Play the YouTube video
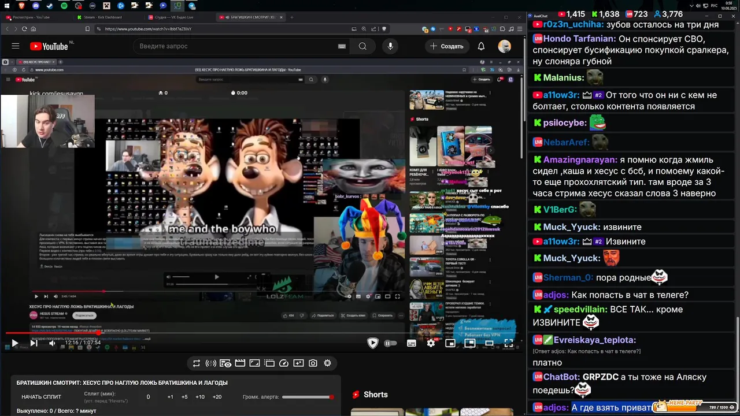 14,343
